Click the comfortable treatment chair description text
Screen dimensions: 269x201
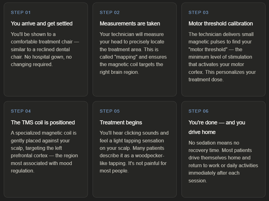[x=45, y=49]
